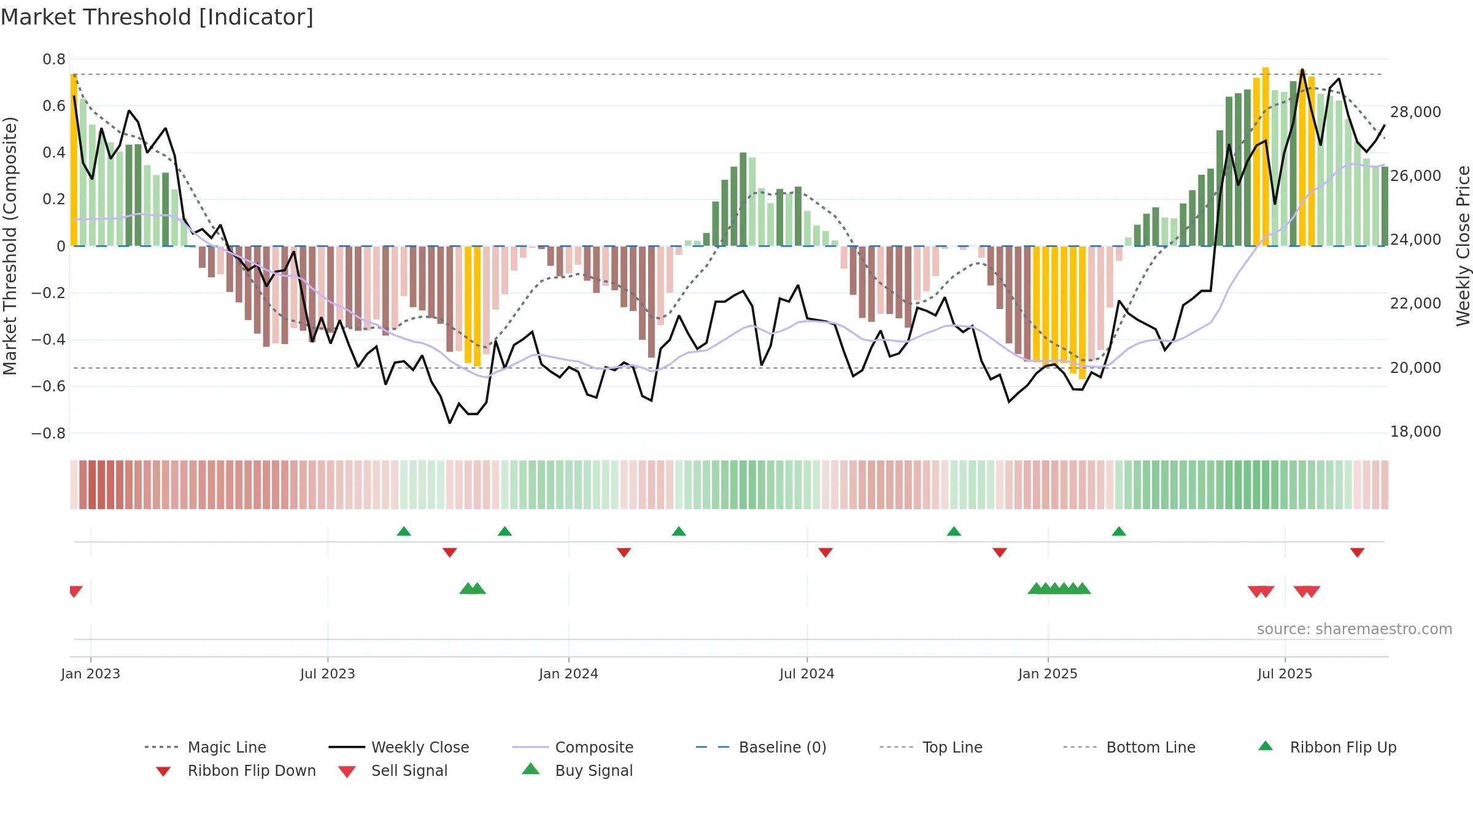Click the source: sharemaestro.com label

pos(1355,629)
